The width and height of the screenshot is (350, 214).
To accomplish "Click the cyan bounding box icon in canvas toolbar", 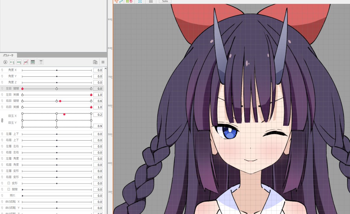I will 140,1.
